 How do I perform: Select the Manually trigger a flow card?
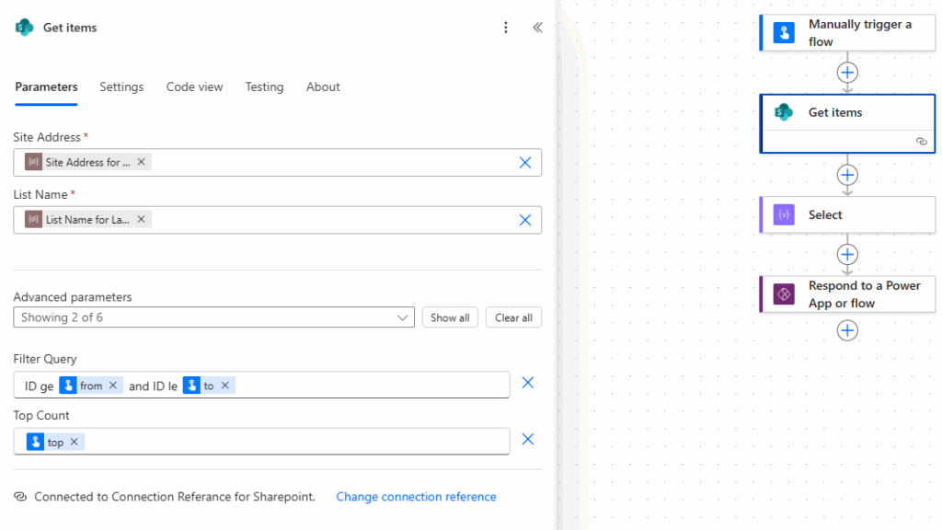point(847,32)
